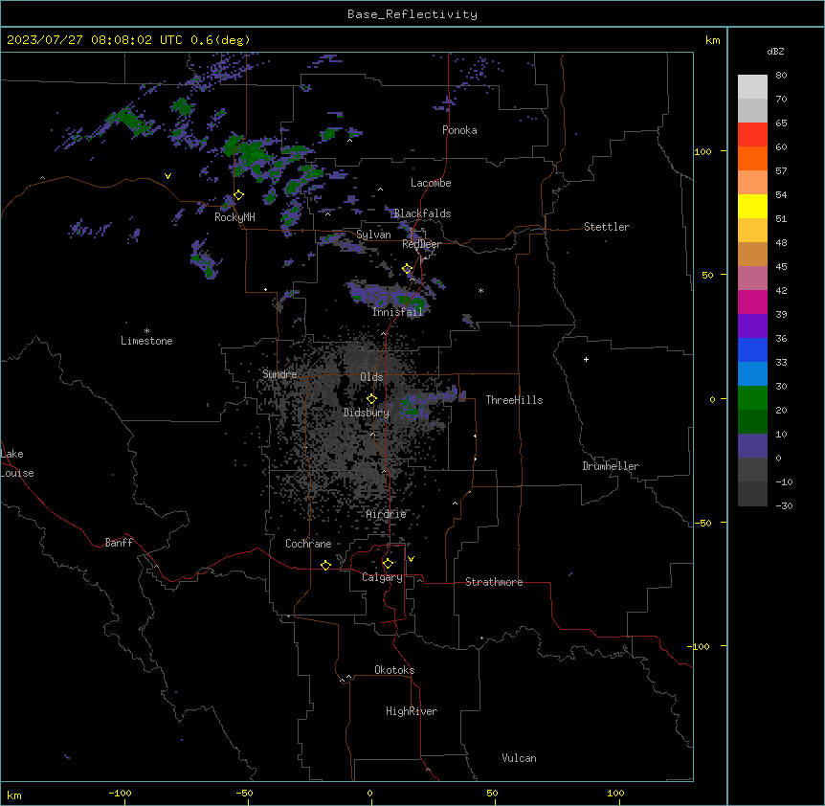
Task: Click the Sylvan label
Action: point(373,235)
